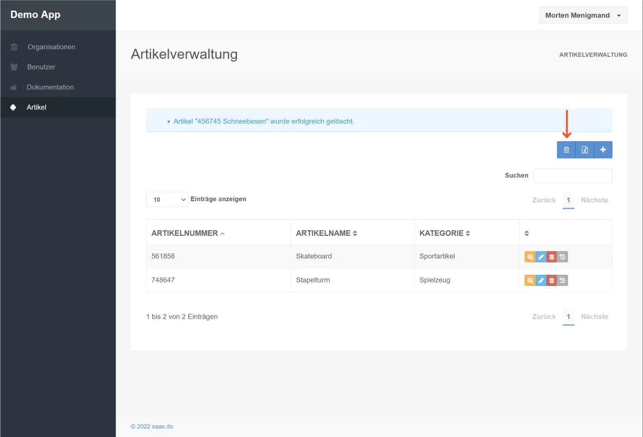Screen dimensions: 643x437
Task: Go to Benutzer in the sidebar
Action: [x=41, y=67]
